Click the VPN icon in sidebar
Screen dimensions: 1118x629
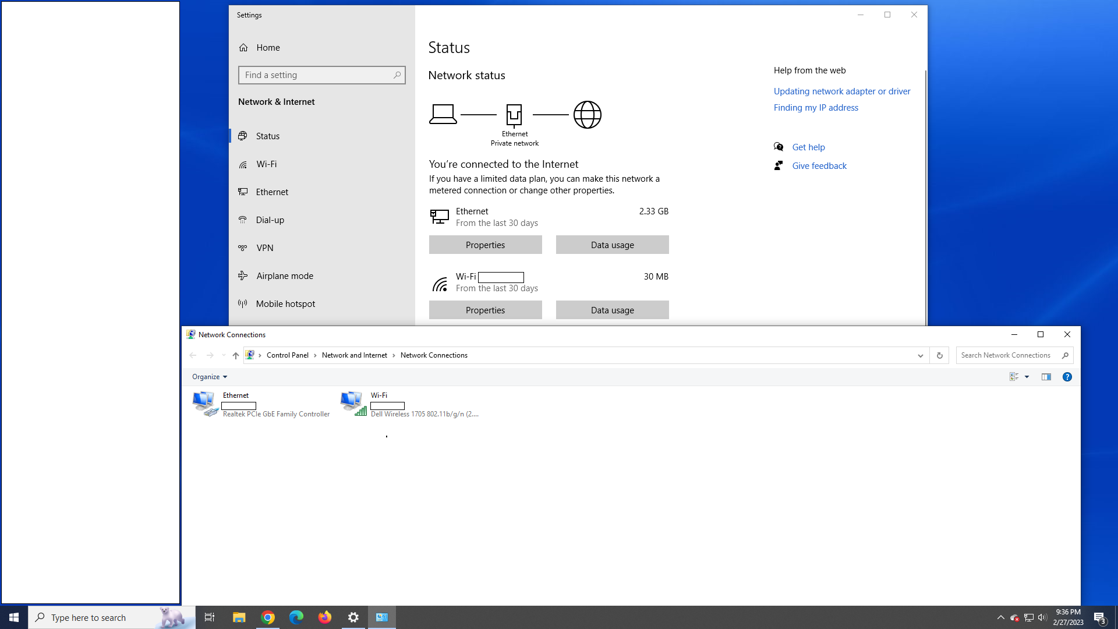[243, 248]
